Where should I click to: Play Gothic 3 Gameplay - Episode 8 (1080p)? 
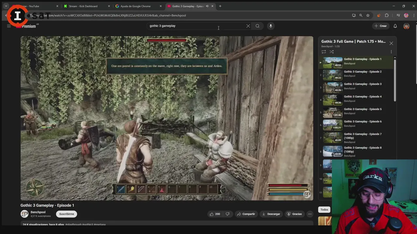356,151
